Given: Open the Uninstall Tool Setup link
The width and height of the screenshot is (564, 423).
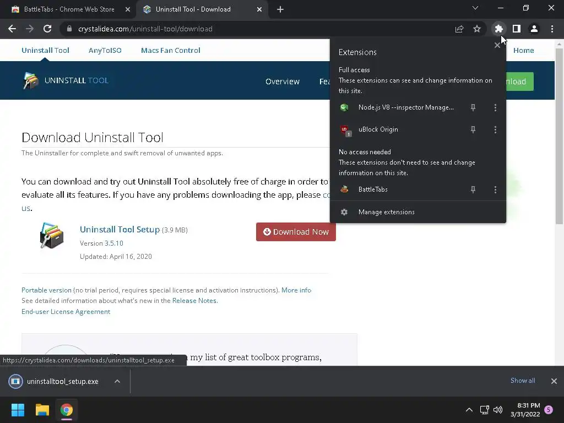Looking at the screenshot, I should [120, 230].
